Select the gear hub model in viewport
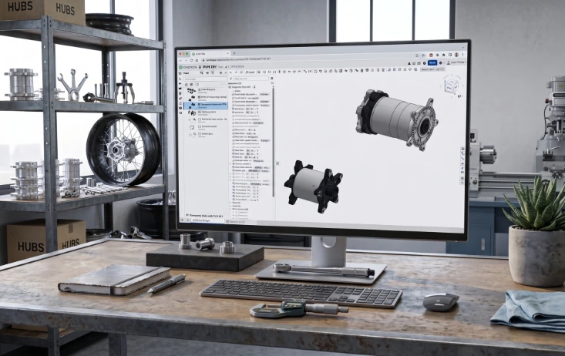Viewport: 565px width, 356px height. (x=314, y=186)
